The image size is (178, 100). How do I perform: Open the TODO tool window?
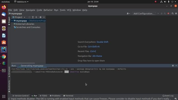(43, 96)
